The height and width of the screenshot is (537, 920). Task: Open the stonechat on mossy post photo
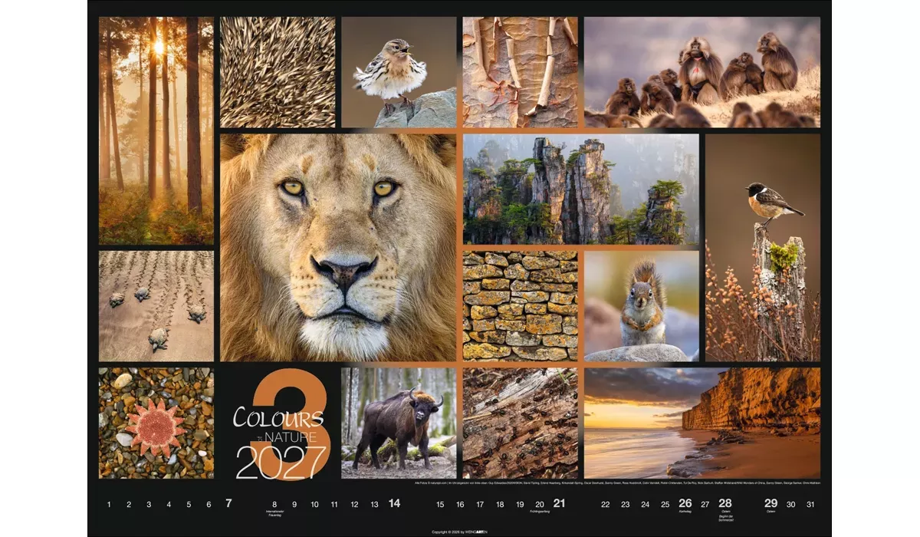click(763, 248)
